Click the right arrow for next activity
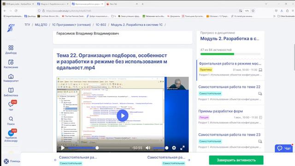The image size is (295, 166). click(189, 160)
